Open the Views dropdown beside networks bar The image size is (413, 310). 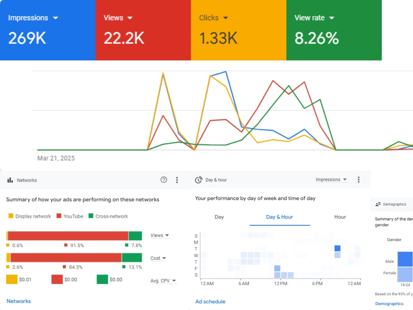[159, 236]
